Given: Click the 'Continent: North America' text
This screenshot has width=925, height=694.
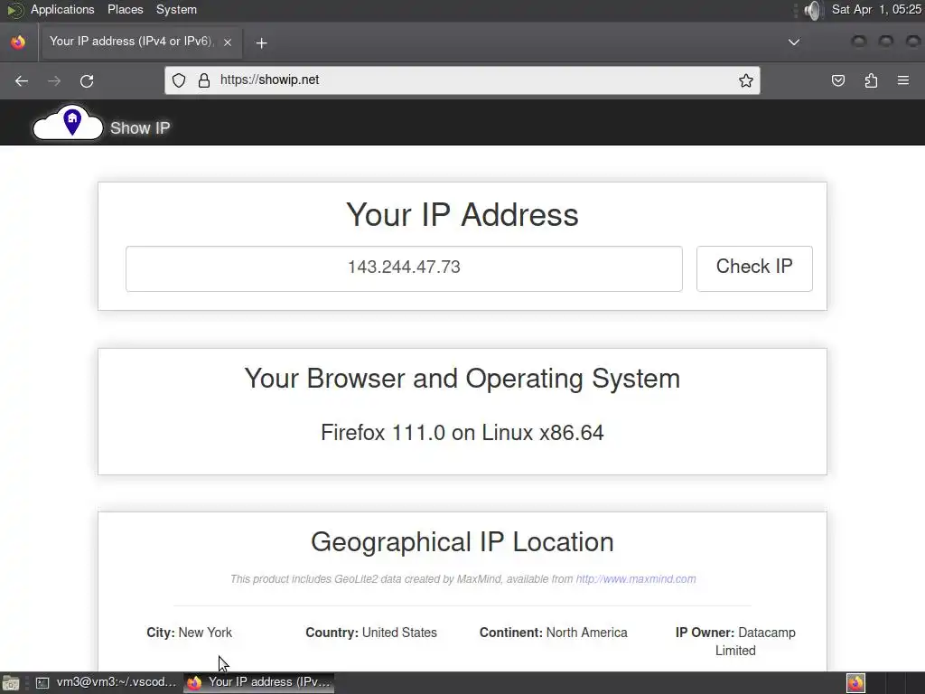Looking at the screenshot, I should click(554, 633).
